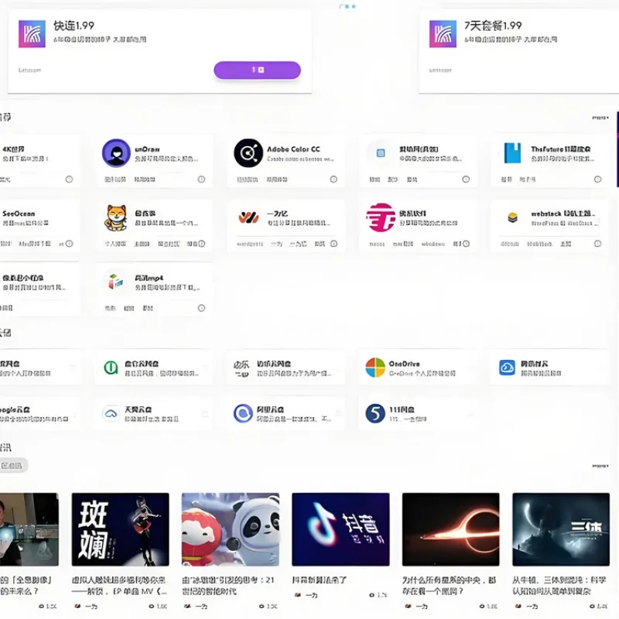This screenshot has height=619, width=619.
Task: Open the 三体 poster article thumbnail
Action: click(x=561, y=529)
